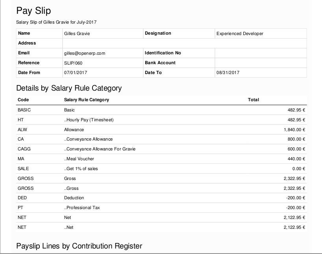The height and width of the screenshot is (254, 322).
Task: Select the Hourly Pay (Timesheet) row label
Action: 89,120
